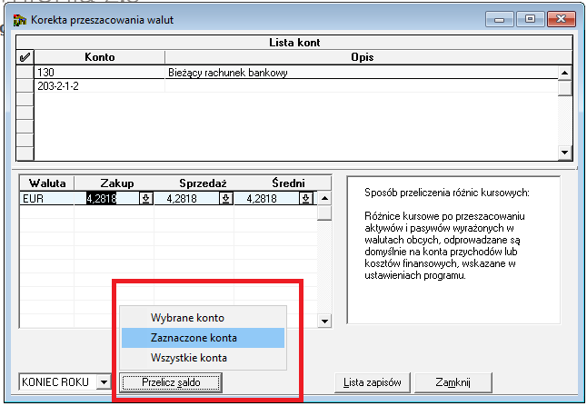
Task: Click the 'Przelicz saldo' button
Action: pyautogui.click(x=171, y=382)
